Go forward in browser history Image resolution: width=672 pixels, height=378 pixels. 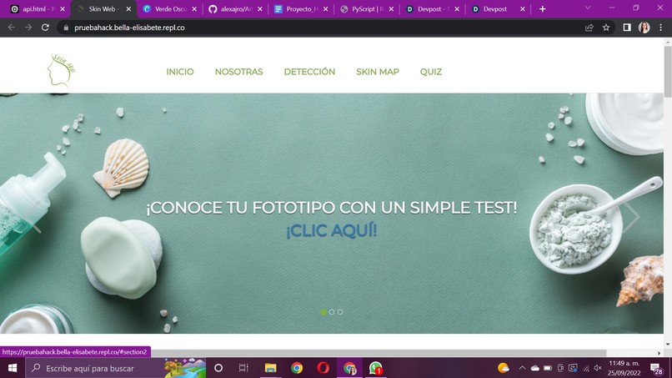click(28, 28)
